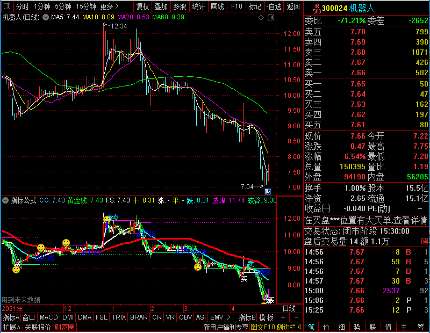Switch to 15分钟 chart period
The height and width of the screenshot is (333, 430).
(x=85, y=6)
